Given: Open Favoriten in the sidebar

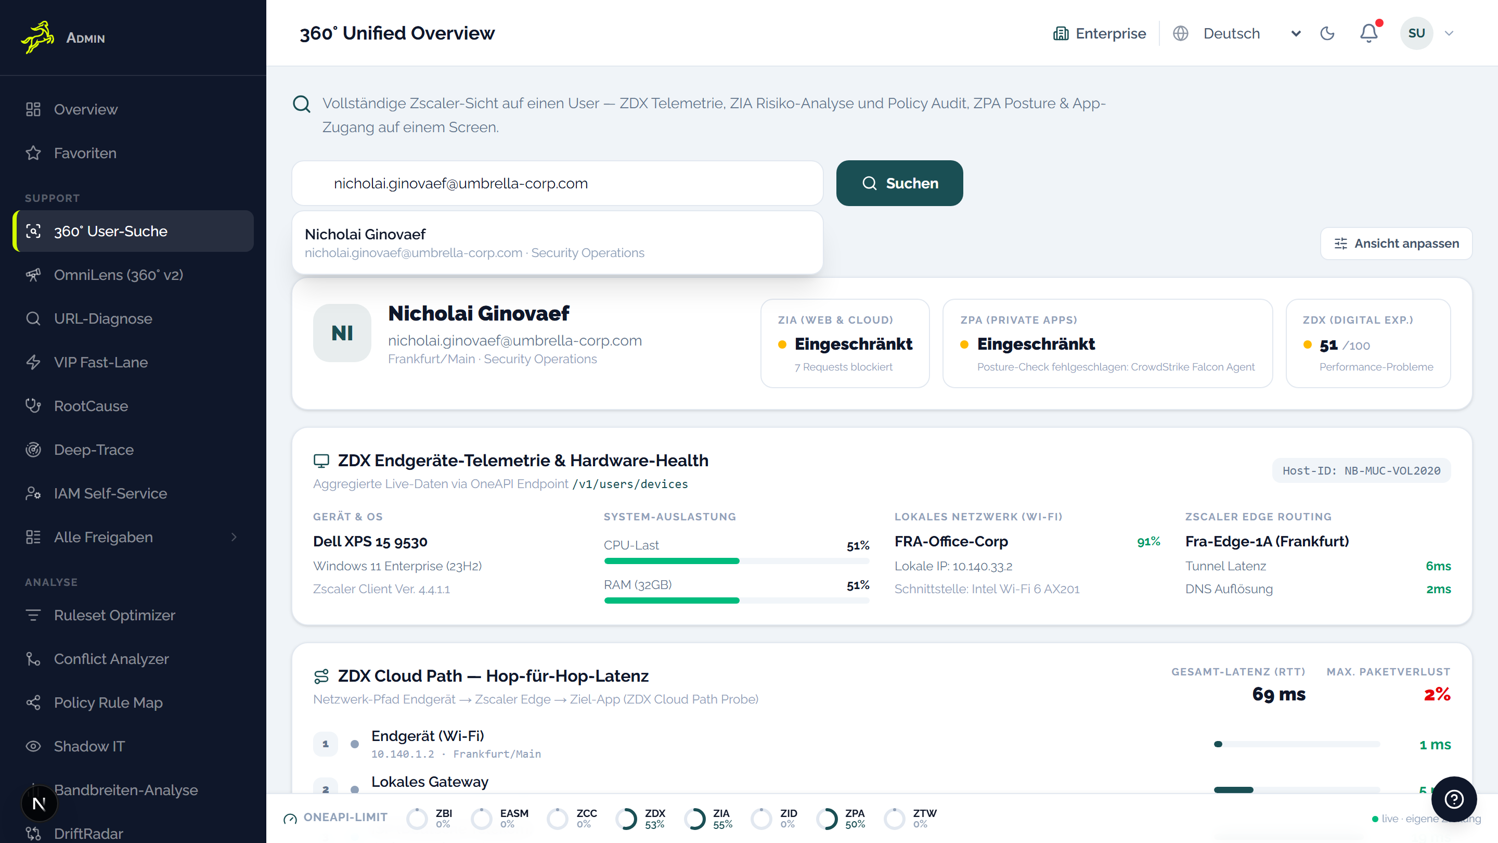Looking at the screenshot, I should (133, 153).
